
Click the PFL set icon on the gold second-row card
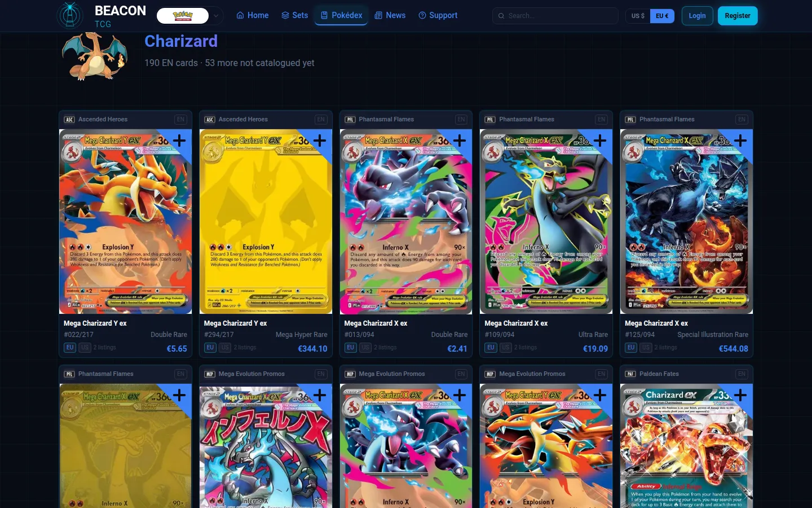click(x=69, y=374)
